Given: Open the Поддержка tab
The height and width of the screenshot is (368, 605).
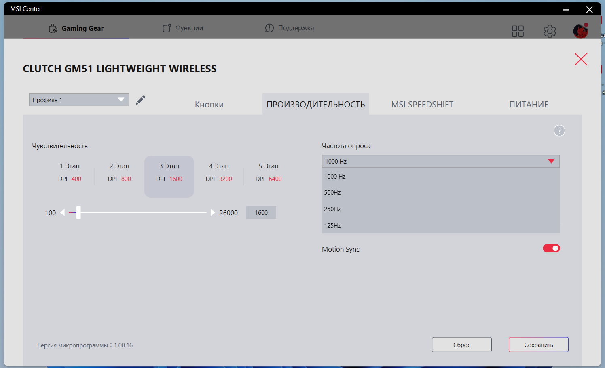Looking at the screenshot, I should (x=290, y=28).
